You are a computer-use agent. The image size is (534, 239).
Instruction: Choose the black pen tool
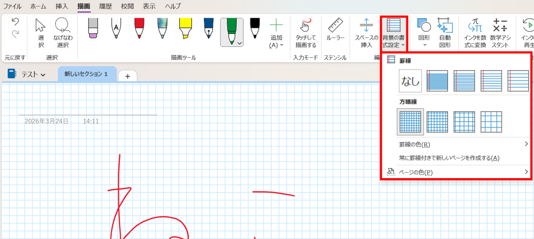click(254, 29)
